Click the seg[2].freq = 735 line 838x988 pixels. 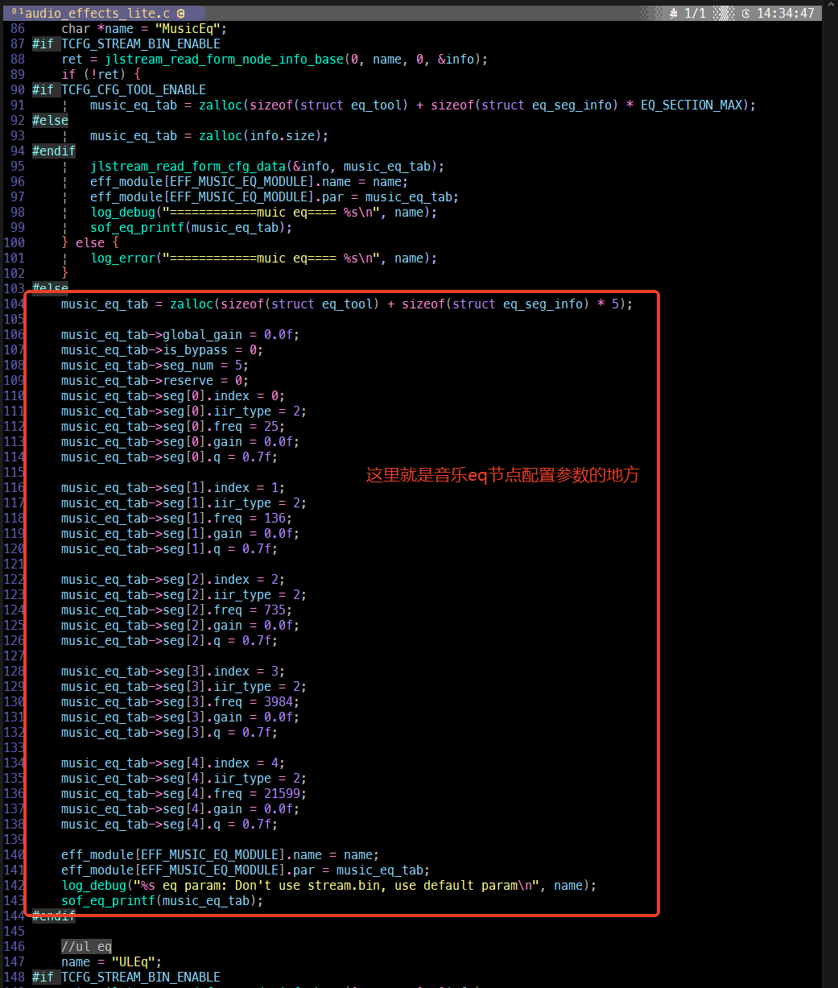pyautogui.click(x=176, y=610)
